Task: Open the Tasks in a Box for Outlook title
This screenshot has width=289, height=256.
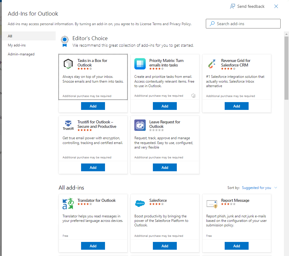Action: click(92, 63)
